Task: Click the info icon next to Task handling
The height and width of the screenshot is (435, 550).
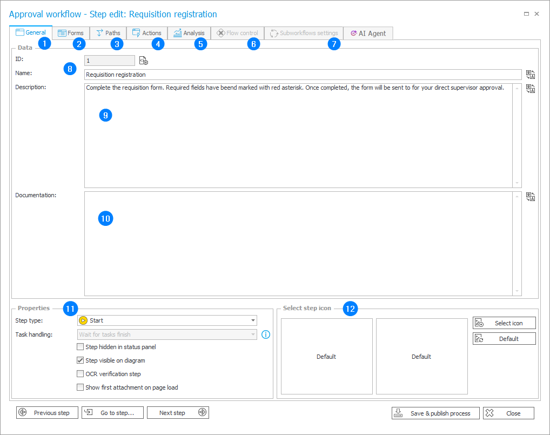Action: (265, 334)
